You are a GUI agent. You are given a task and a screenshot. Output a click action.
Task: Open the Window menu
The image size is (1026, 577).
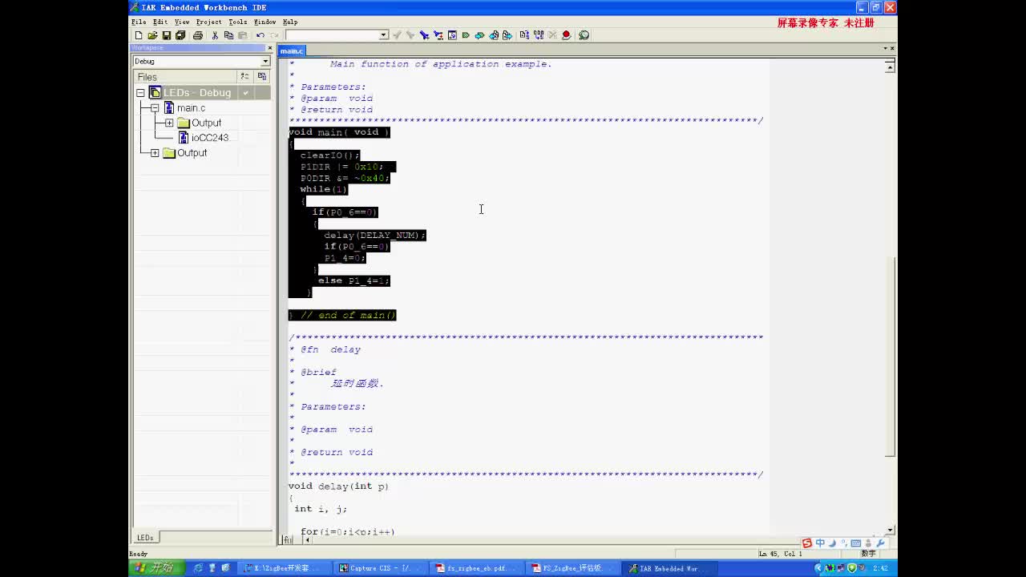tap(265, 22)
